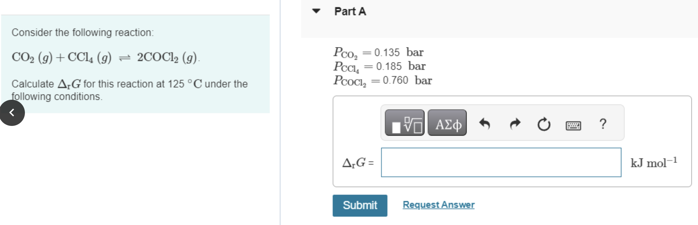
Task: Collapse the Part A section triangle
Action: point(316,11)
